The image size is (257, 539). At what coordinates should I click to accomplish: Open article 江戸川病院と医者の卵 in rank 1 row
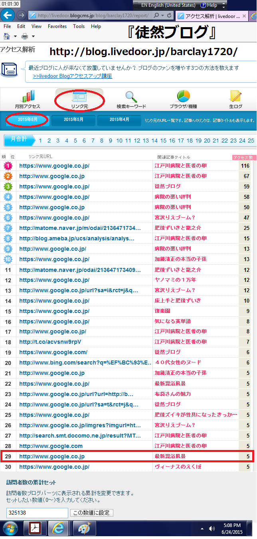180,166
